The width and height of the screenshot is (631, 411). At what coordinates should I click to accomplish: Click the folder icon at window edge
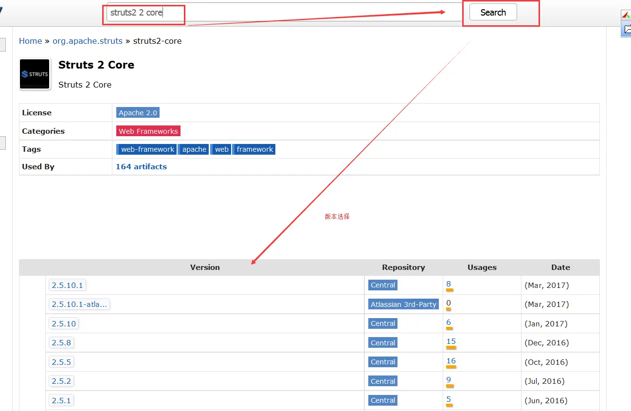click(x=627, y=30)
